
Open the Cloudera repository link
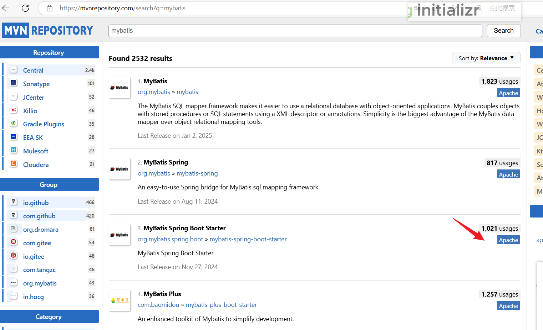click(x=36, y=164)
